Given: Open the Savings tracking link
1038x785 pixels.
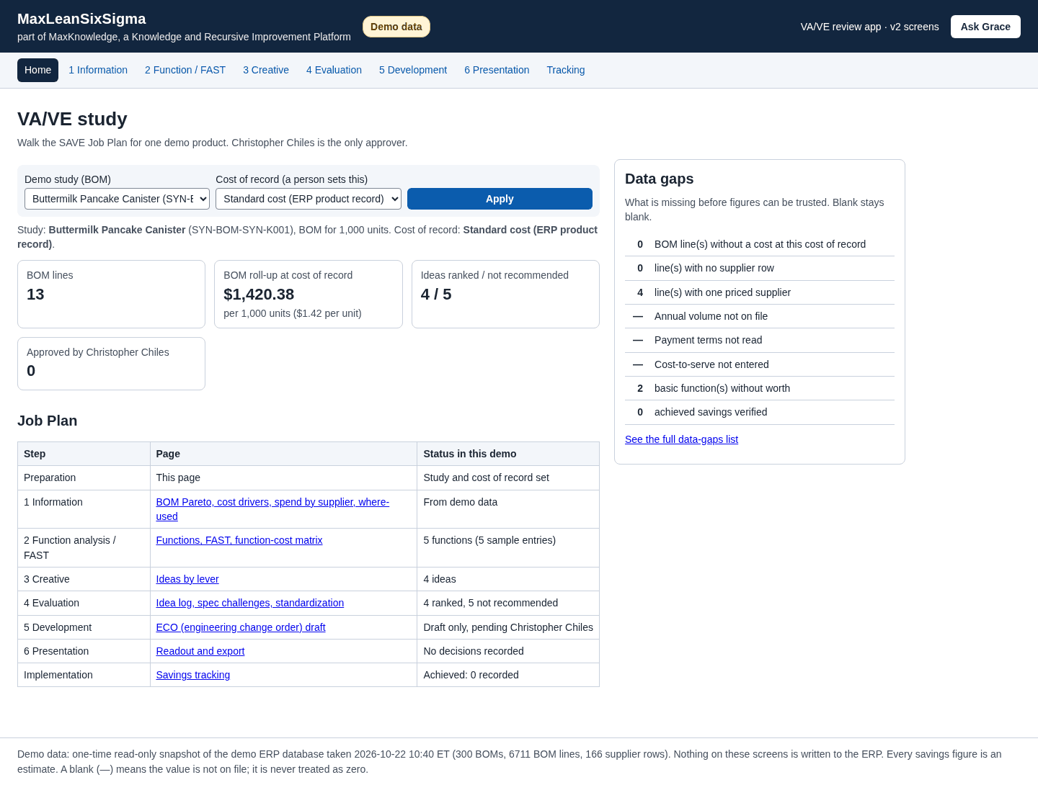Looking at the screenshot, I should point(193,675).
